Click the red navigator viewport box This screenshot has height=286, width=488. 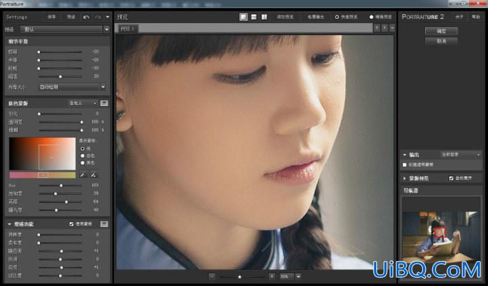coord(440,232)
